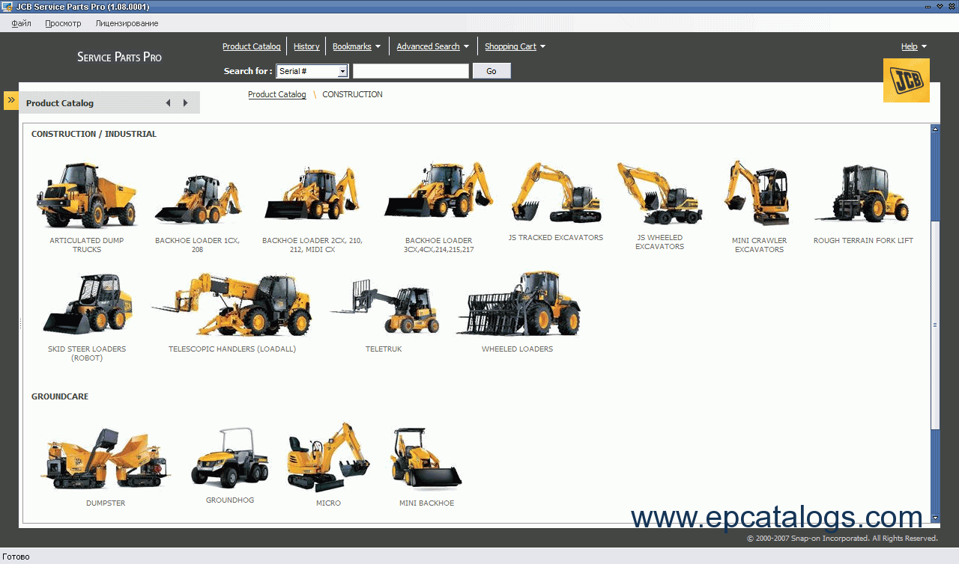
Task: Open the Просмотр menu
Action: coord(63,23)
